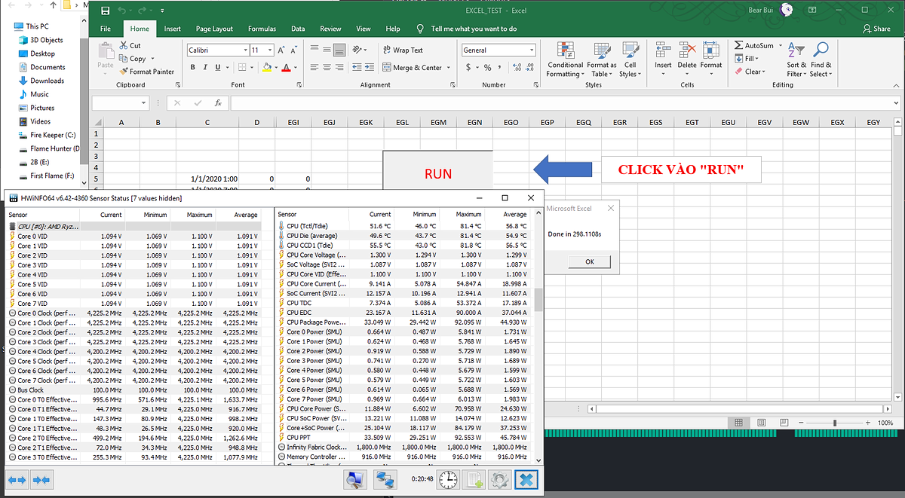Image resolution: width=905 pixels, height=498 pixels.
Task: Click the Comma Style icon
Action: pos(499,67)
